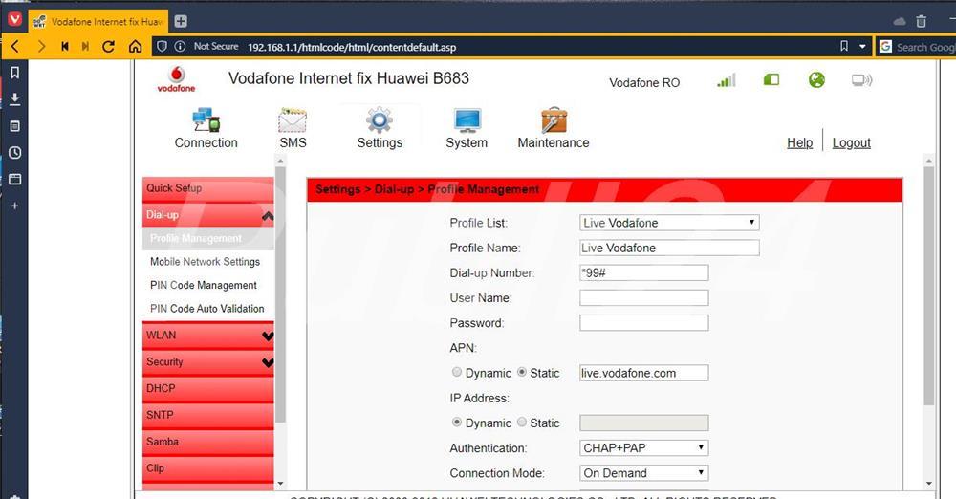This screenshot has width=956, height=499.
Task: Go to the home page icon
Action: [x=136, y=46]
